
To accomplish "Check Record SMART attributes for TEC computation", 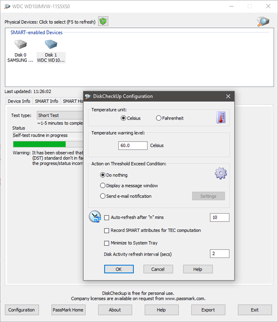I will tap(107, 231).
